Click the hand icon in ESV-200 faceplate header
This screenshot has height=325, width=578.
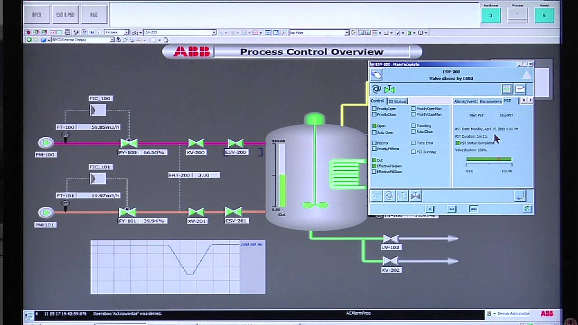tap(377, 75)
